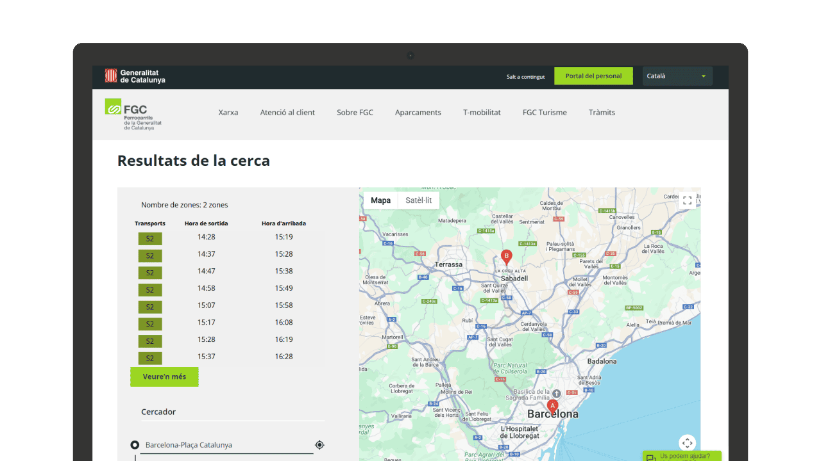Open the Tràmits menu
The height and width of the screenshot is (461, 821).
coord(602,113)
